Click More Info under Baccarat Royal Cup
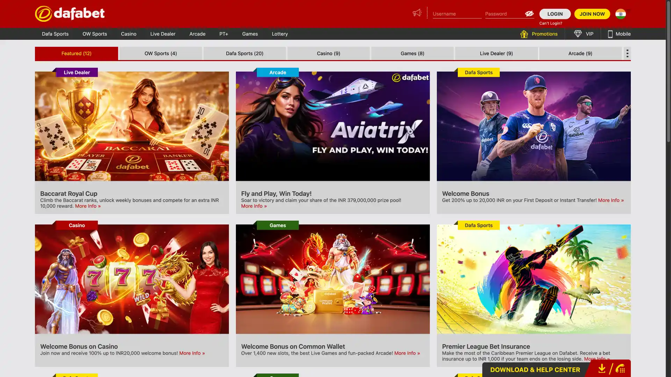The width and height of the screenshot is (671, 377). tap(88, 206)
